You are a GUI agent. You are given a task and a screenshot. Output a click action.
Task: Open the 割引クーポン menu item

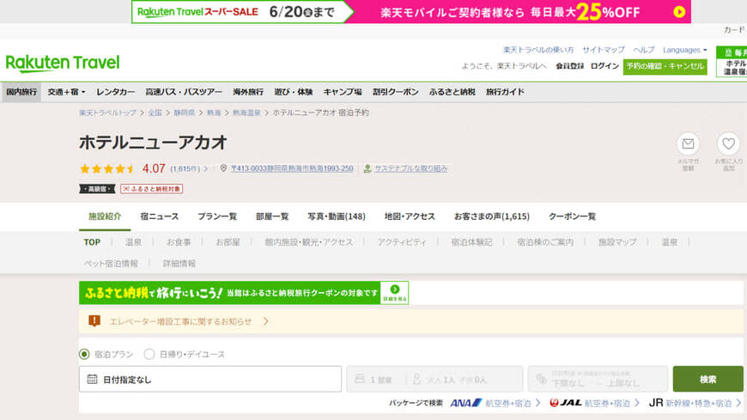tap(396, 92)
